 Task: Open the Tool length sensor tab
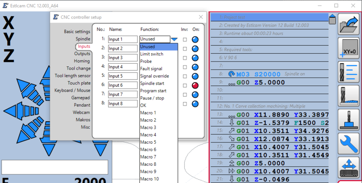click(73, 76)
